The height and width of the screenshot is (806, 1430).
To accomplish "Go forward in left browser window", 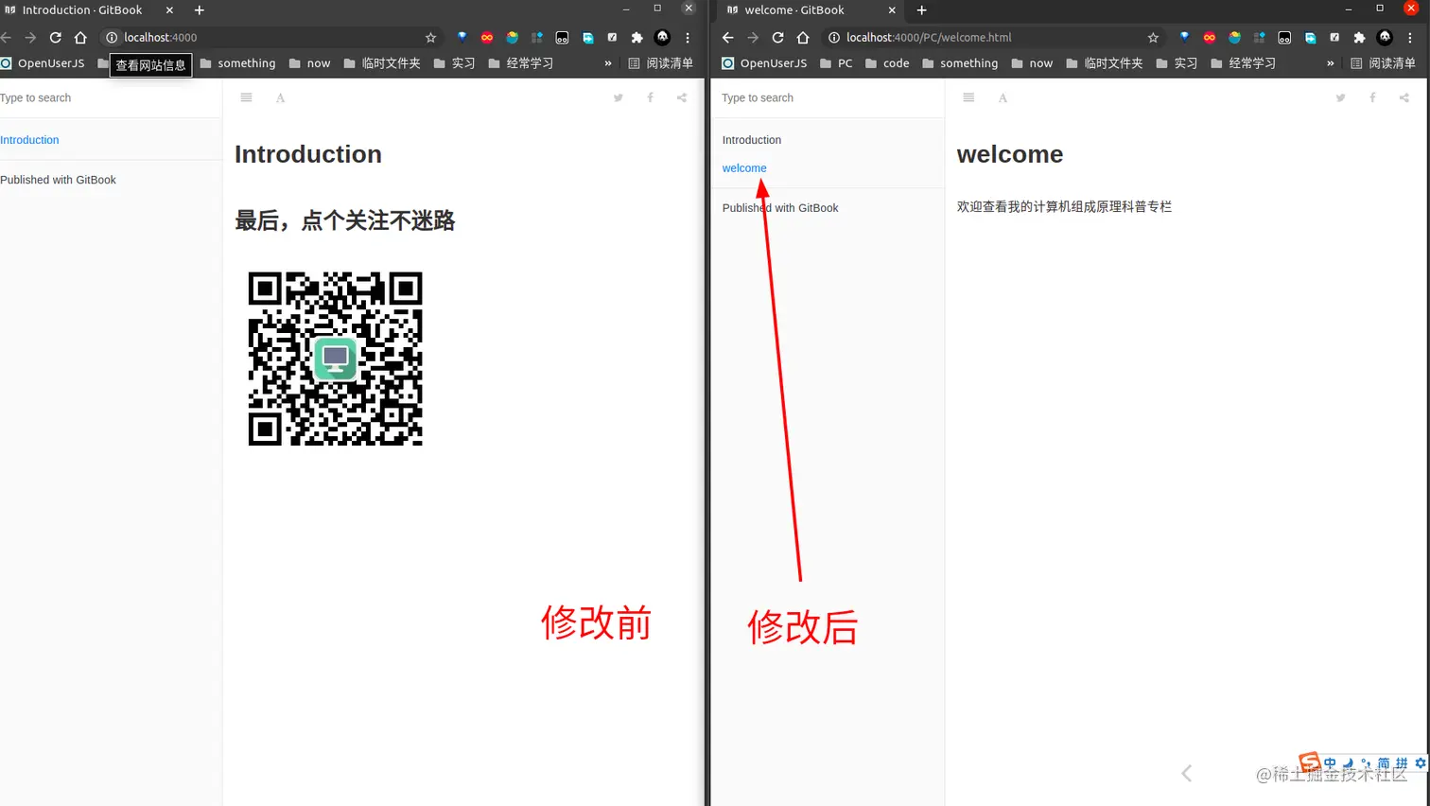I will click(30, 38).
